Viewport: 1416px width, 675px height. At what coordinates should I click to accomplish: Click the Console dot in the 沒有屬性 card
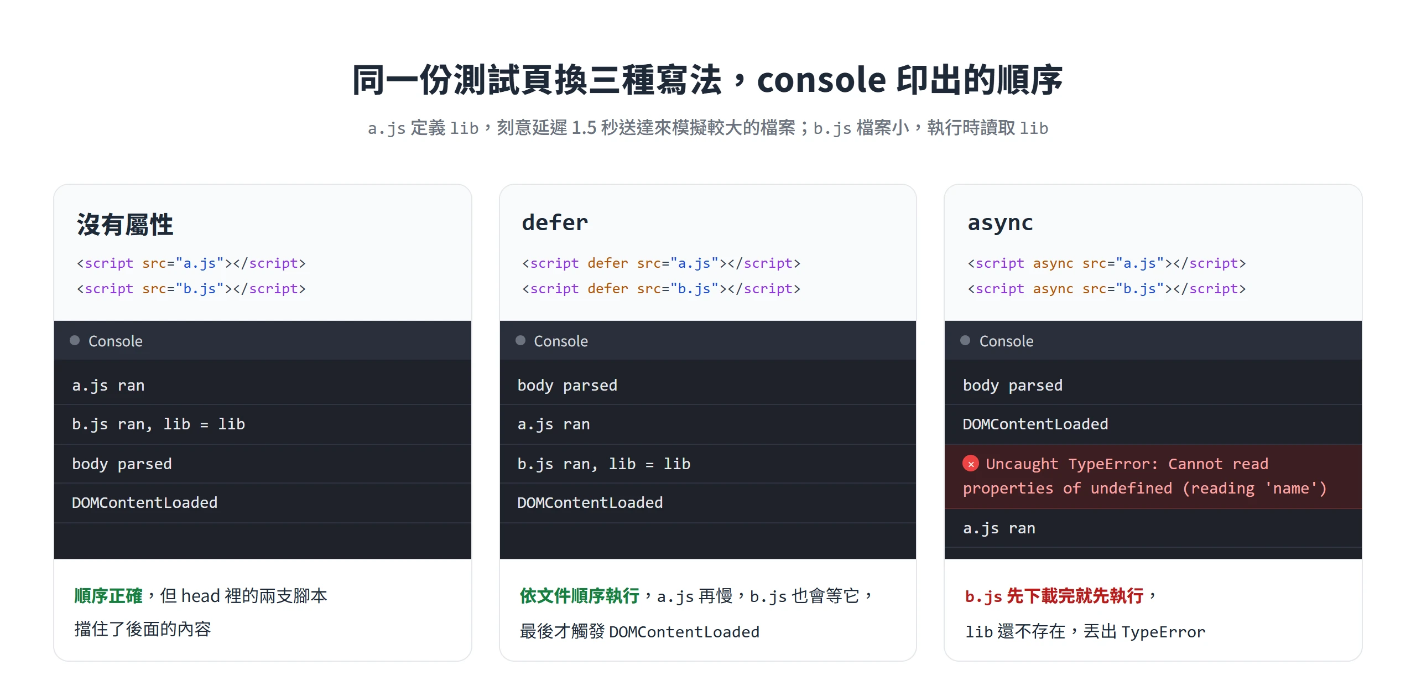[x=75, y=340]
